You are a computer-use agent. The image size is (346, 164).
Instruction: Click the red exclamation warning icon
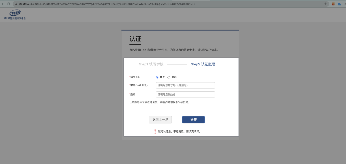[x=155, y=131]
